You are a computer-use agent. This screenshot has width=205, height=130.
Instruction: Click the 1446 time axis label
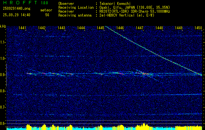point(120,28)
